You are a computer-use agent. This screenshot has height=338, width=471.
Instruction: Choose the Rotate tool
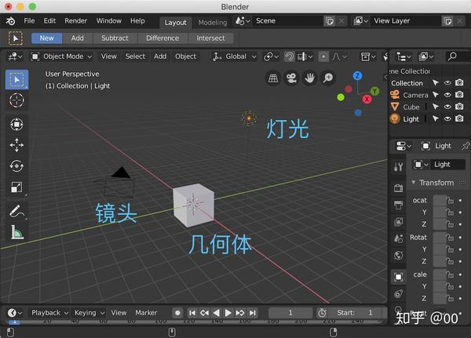16,166
